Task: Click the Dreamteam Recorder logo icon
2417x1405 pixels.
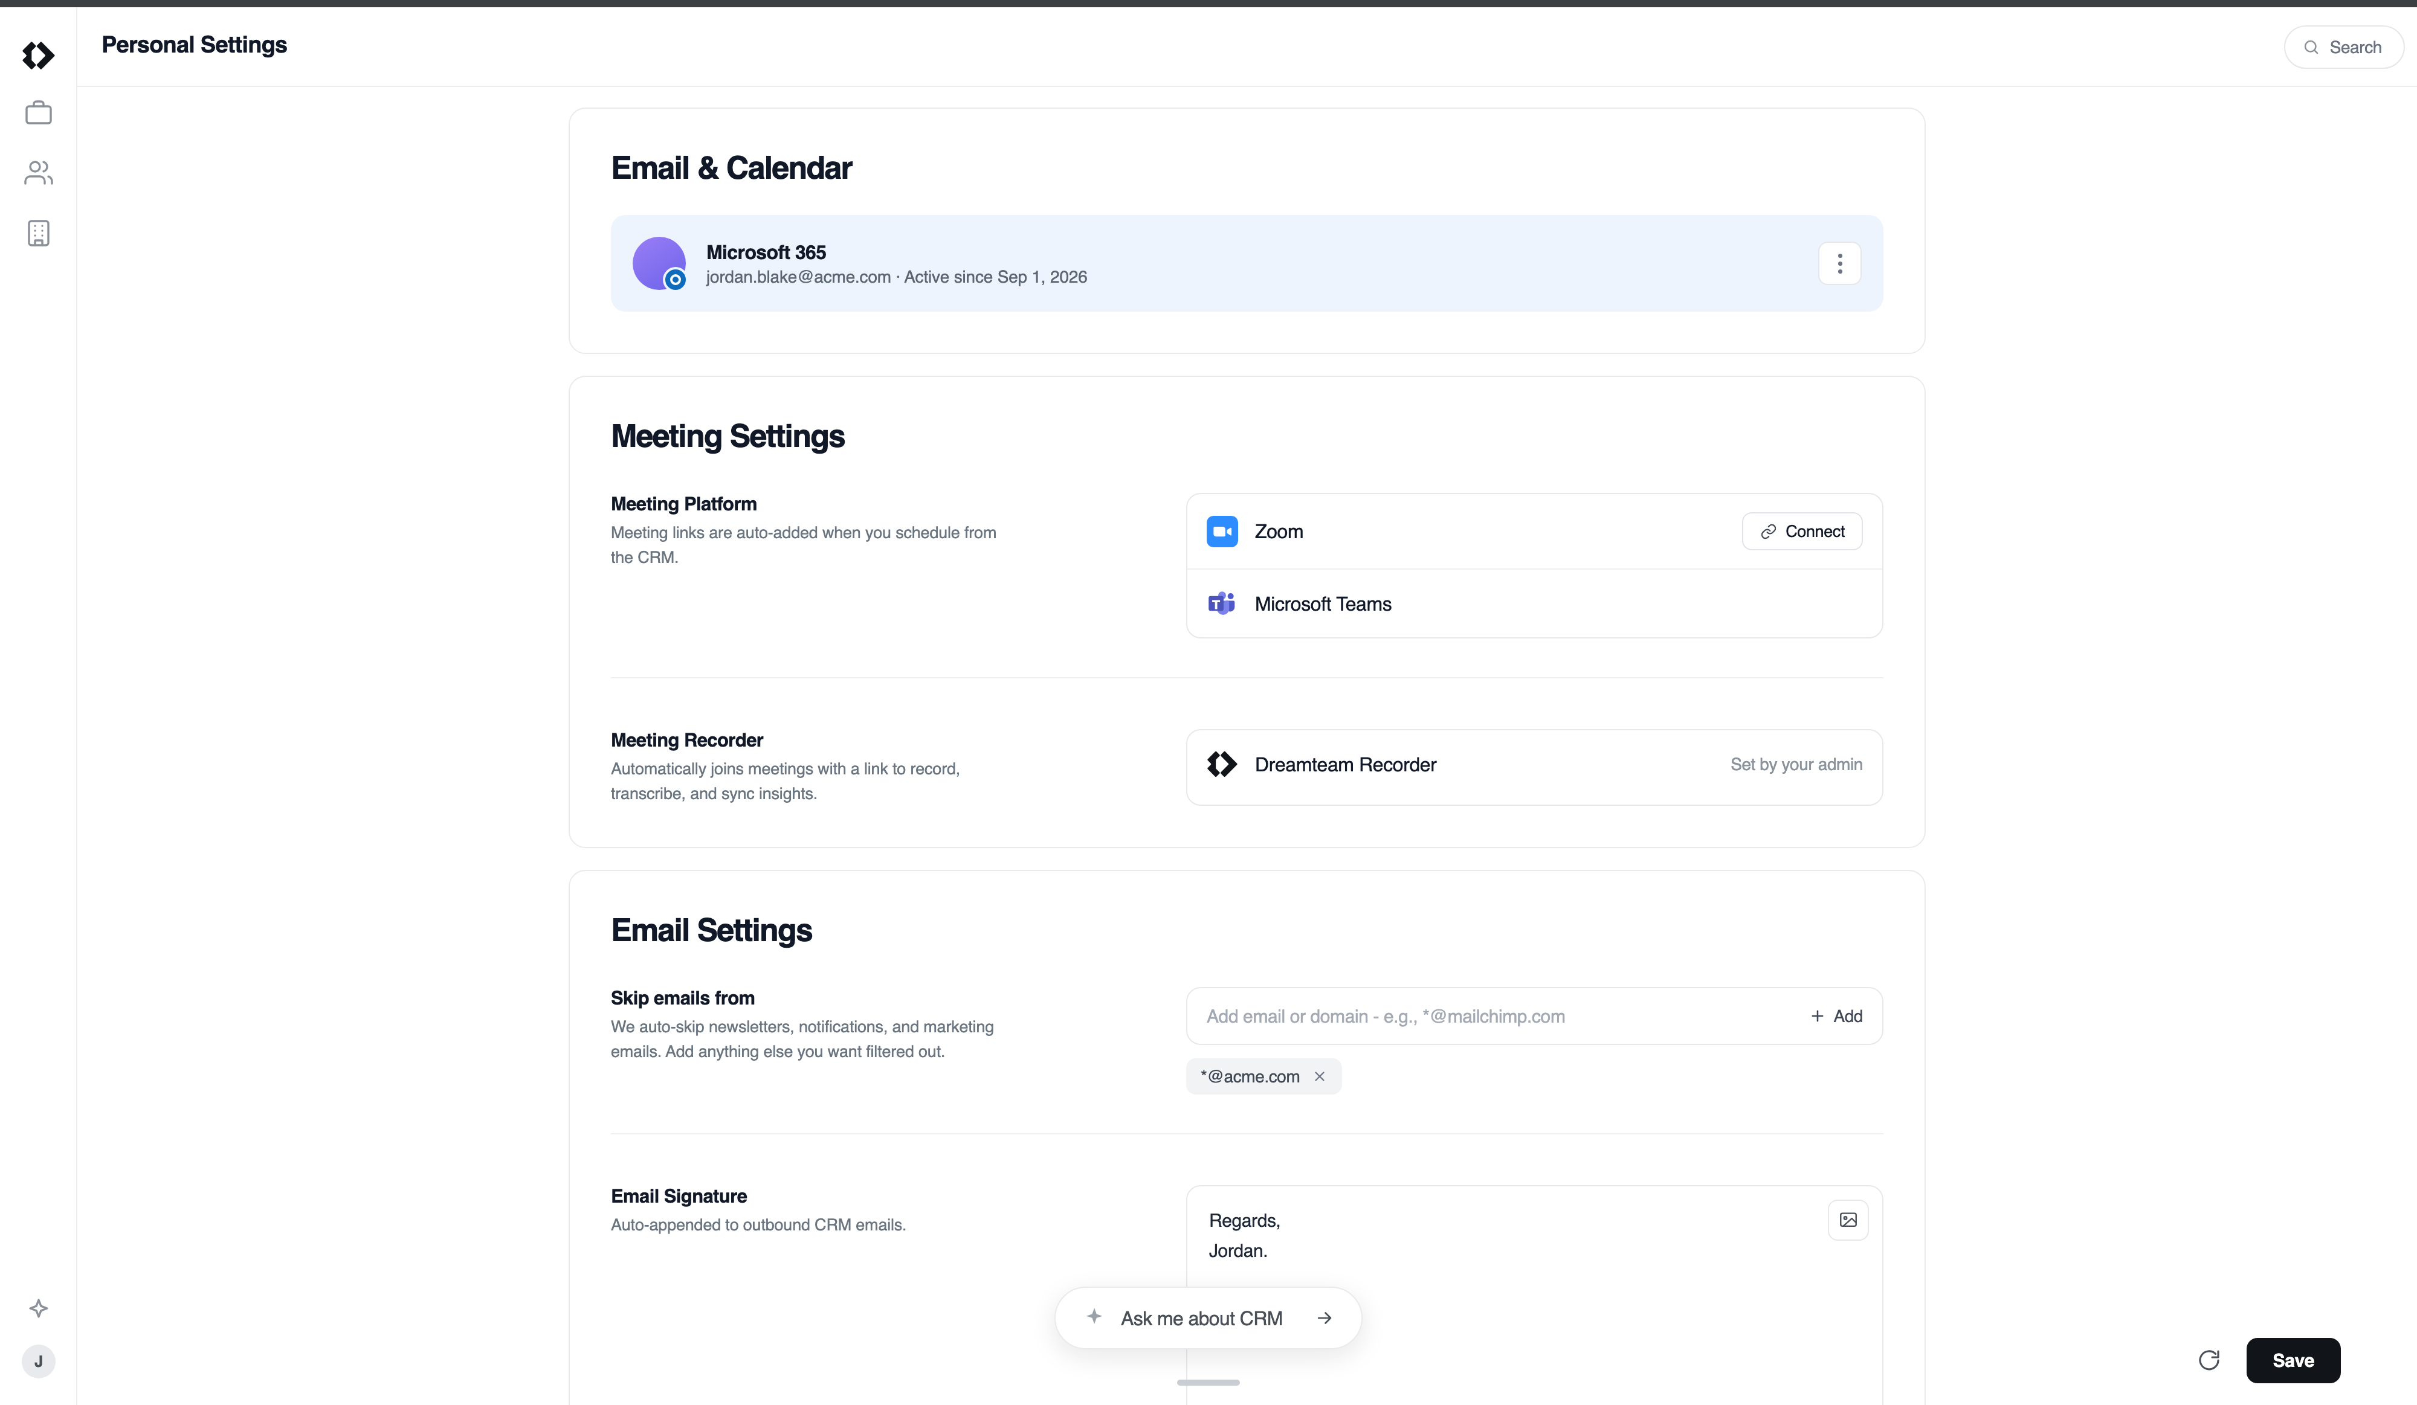Action: tap(1222, 764)
